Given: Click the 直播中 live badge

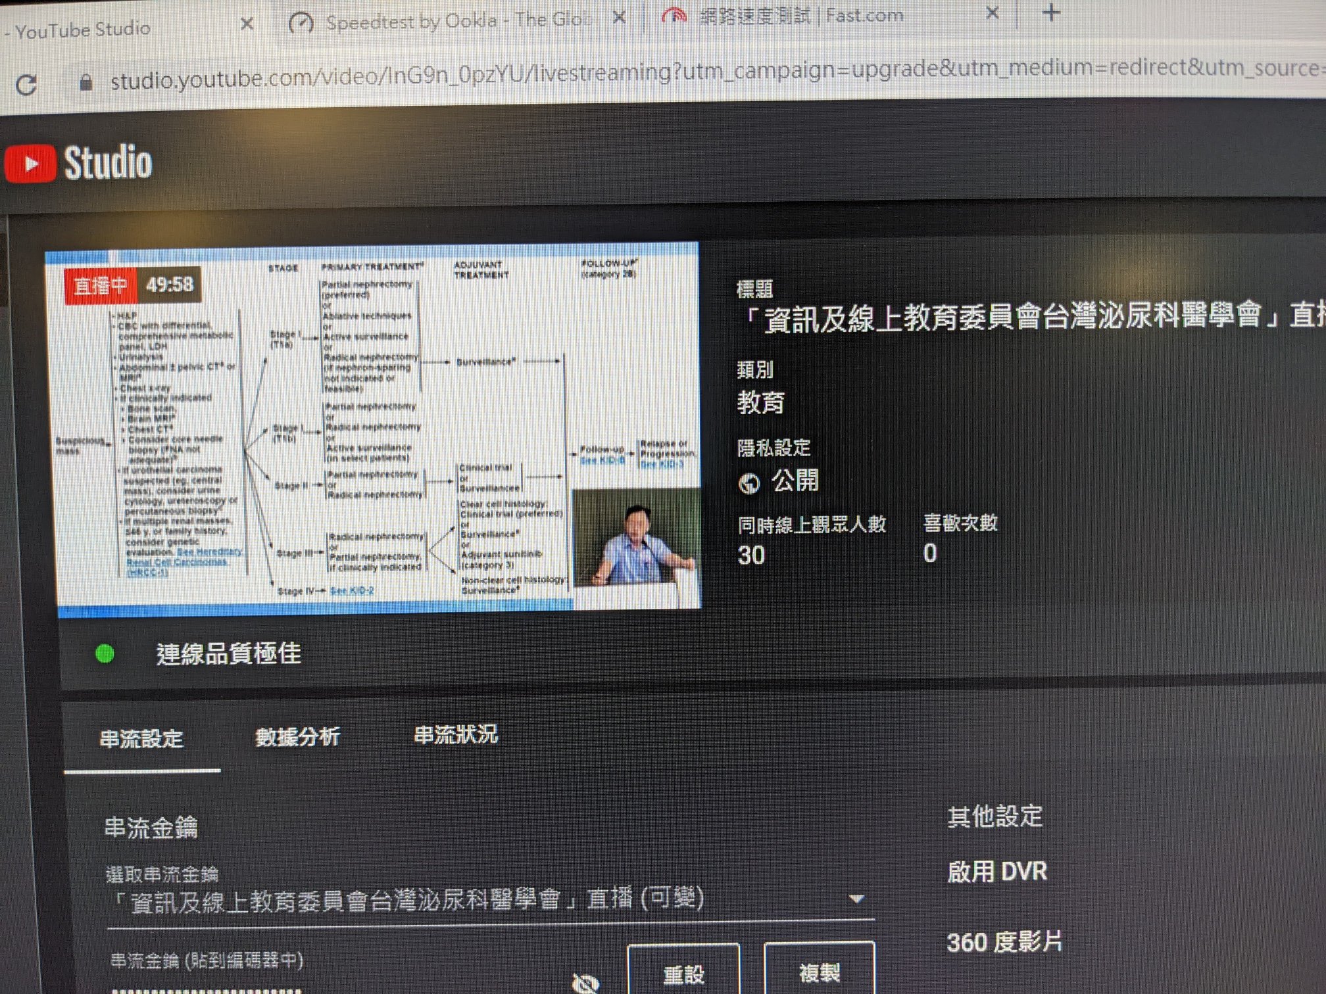Looking at the screenshot, I should click(x=100, y=285).
